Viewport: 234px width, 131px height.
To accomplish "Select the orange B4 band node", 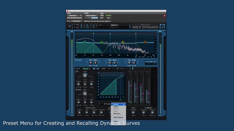I will pyautogui.click(x=145, y=42).
